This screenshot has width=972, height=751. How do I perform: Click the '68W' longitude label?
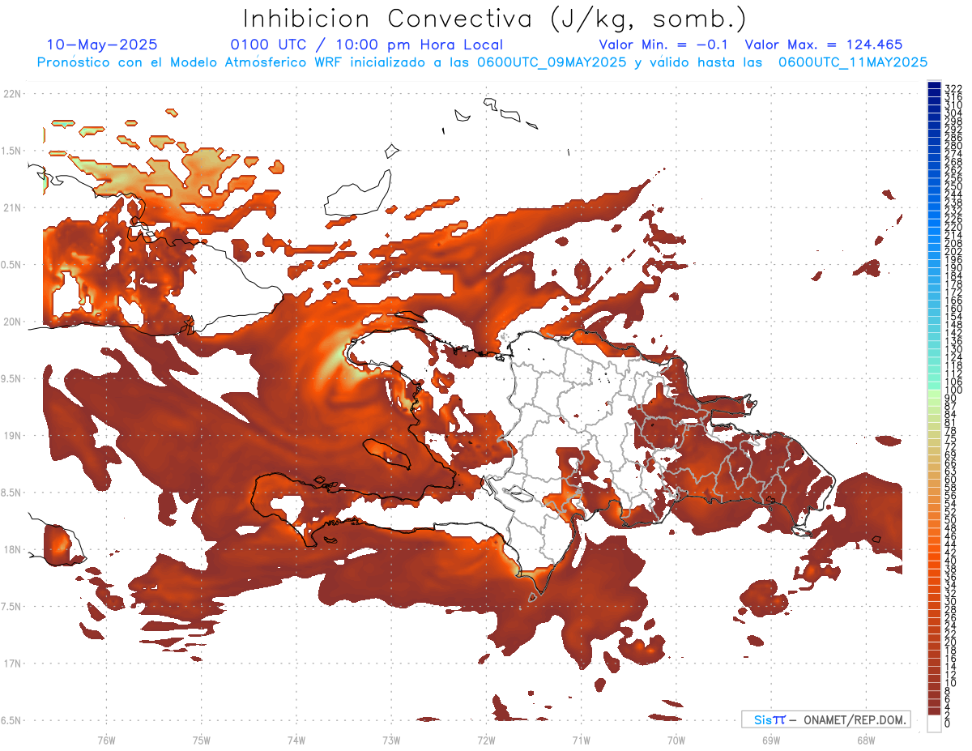[x=866, y=740]
